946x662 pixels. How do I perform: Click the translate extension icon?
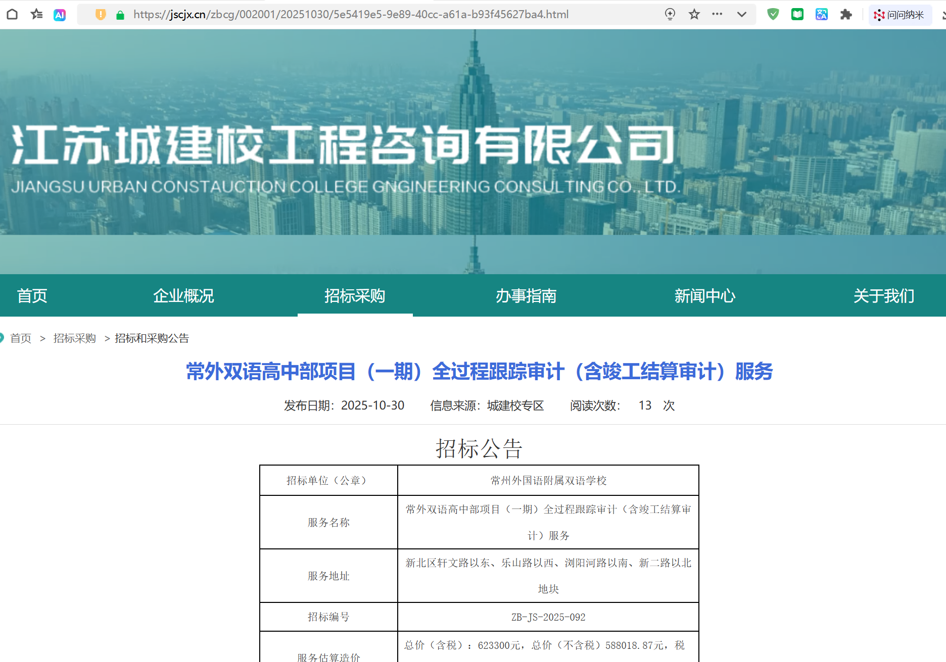coord(822,14)
